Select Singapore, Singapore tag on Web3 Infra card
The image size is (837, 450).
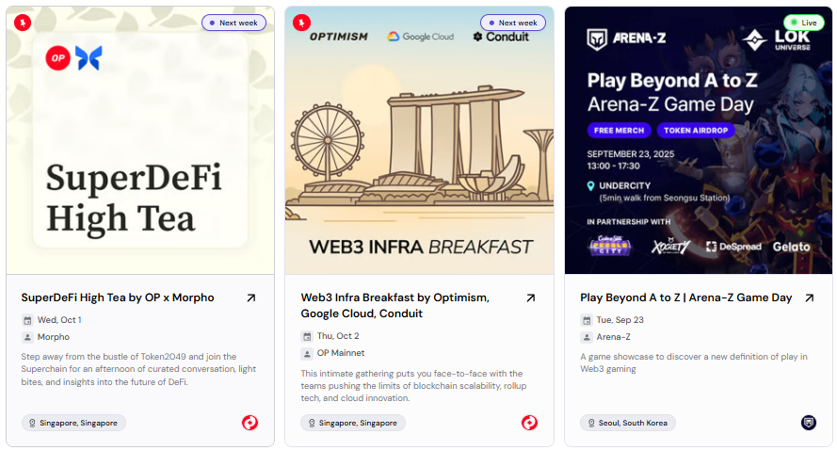(353, 423)
